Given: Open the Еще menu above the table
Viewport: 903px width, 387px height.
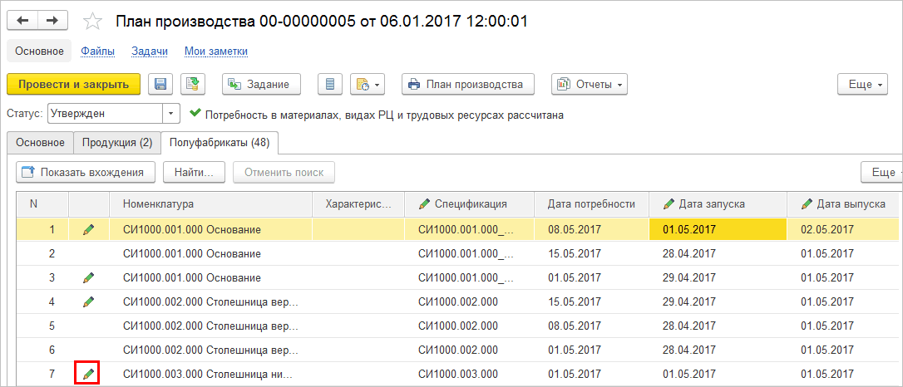Looking at the screenshot, I should [x=881, y=172].
